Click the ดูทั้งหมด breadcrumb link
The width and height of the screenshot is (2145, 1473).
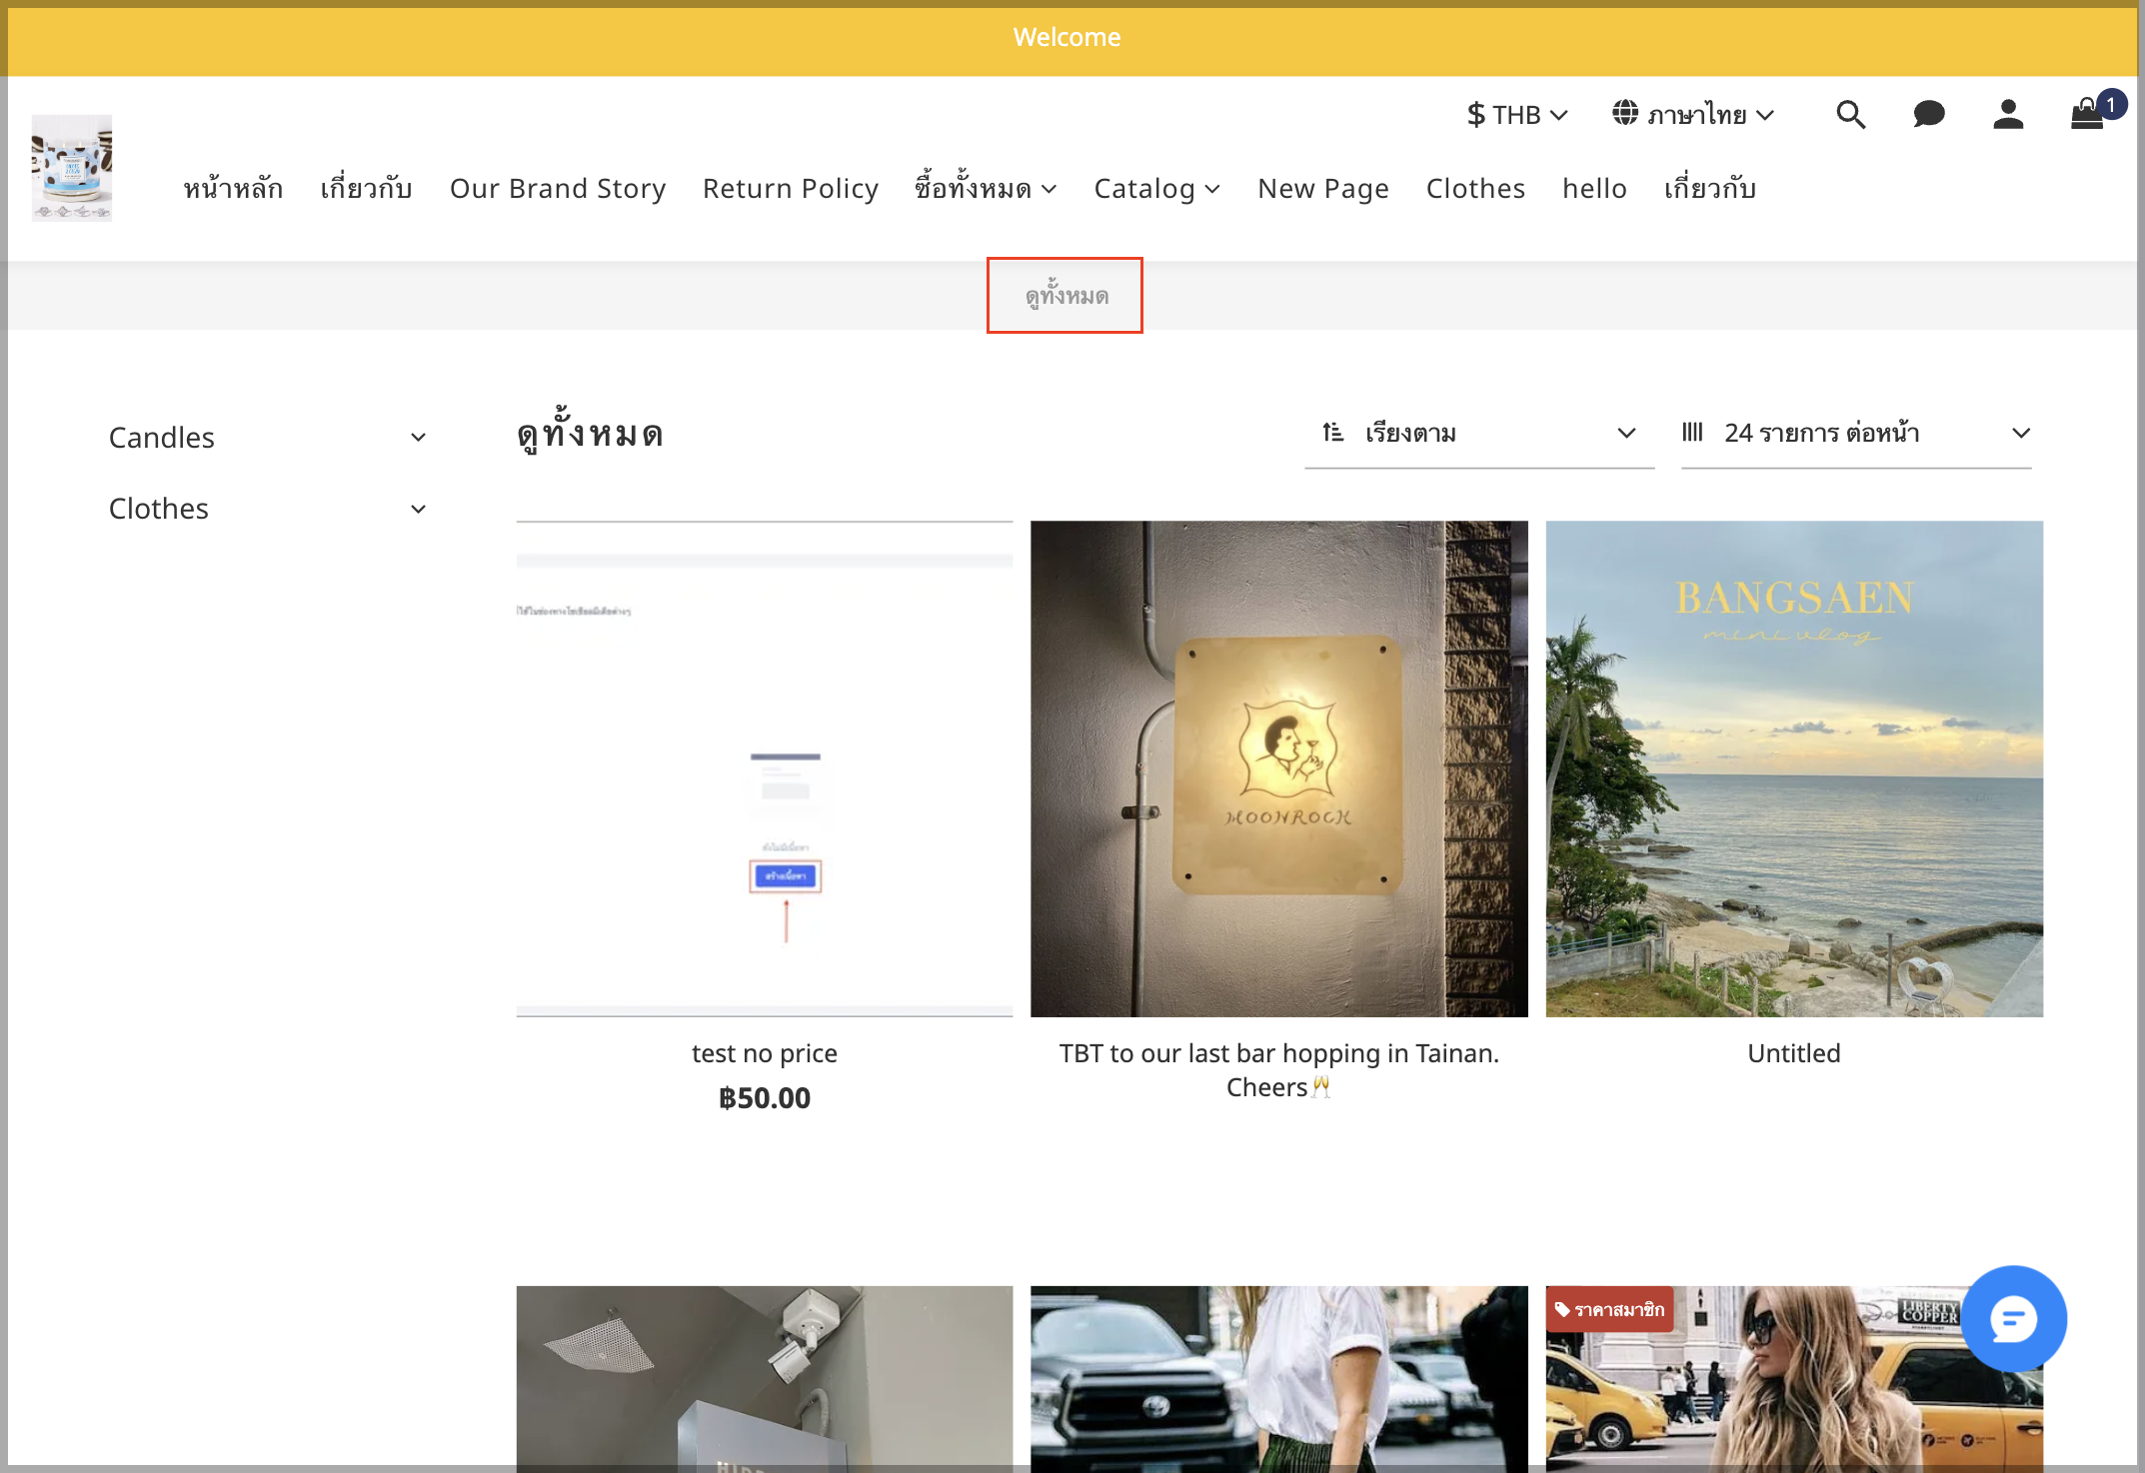1066,296
